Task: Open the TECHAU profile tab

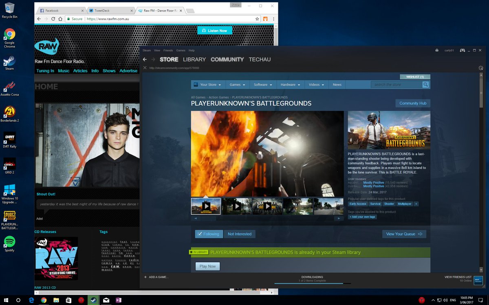Action: point(260,59)
